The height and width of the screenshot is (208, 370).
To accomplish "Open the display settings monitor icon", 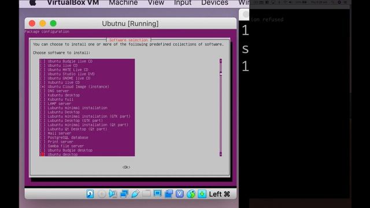I will tap(157, 194).
